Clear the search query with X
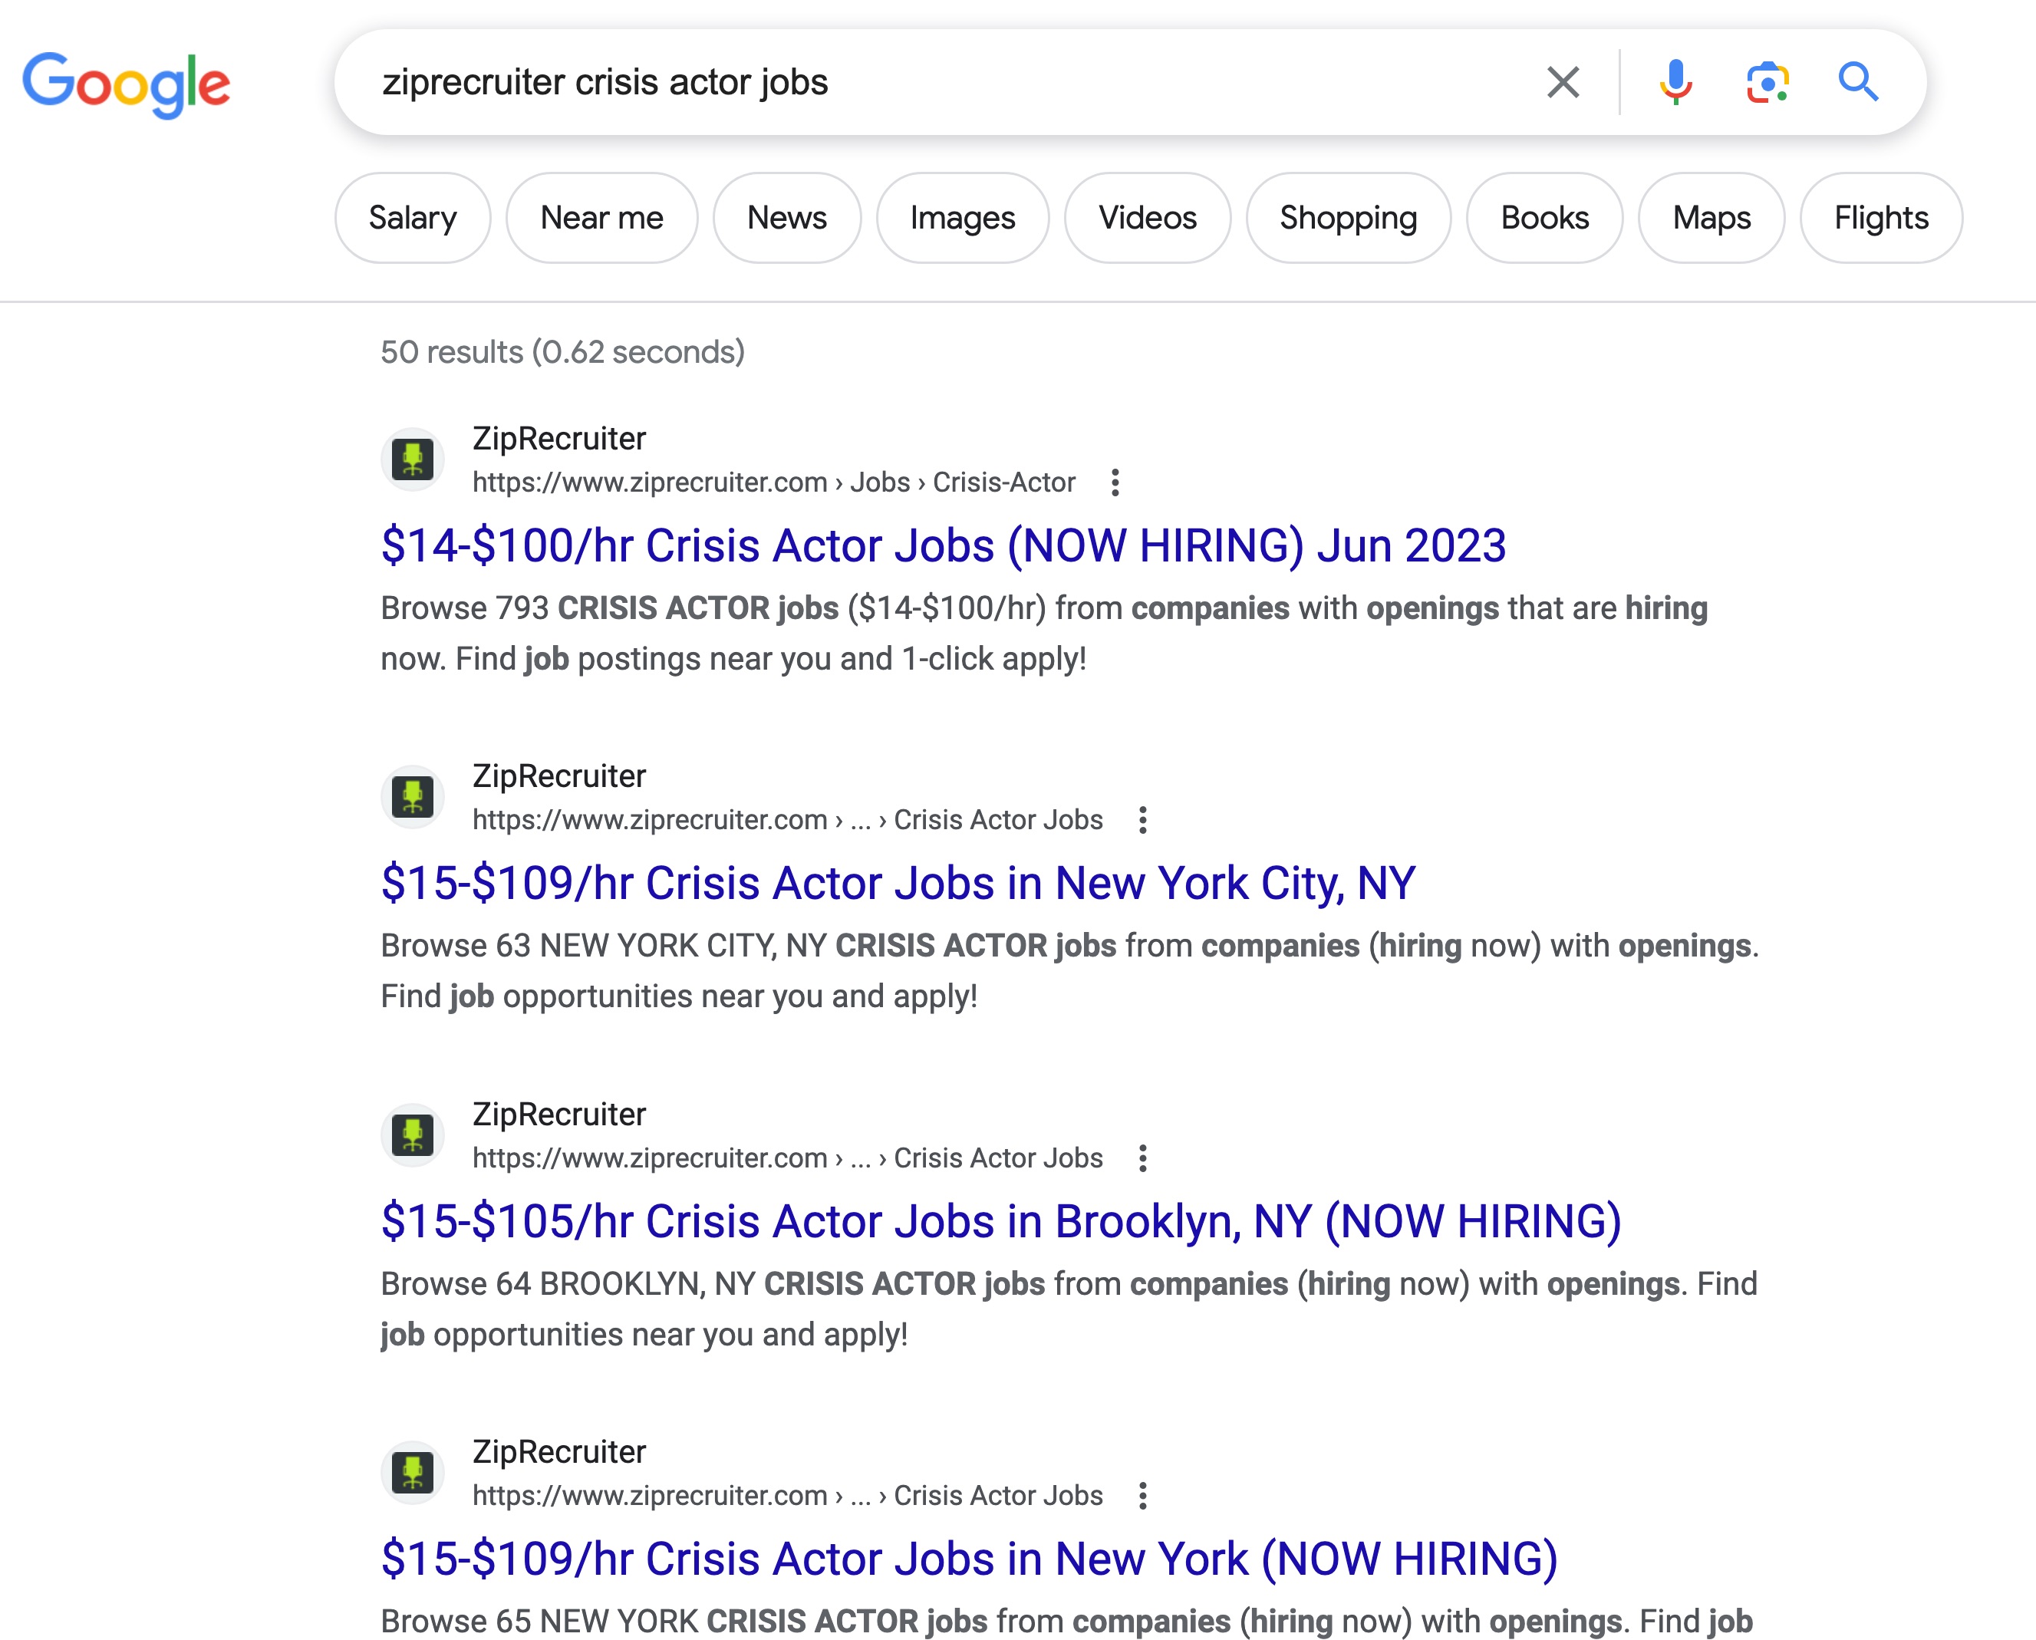The height and width of the screenshot is (1640, 2036). point(1563,82)
